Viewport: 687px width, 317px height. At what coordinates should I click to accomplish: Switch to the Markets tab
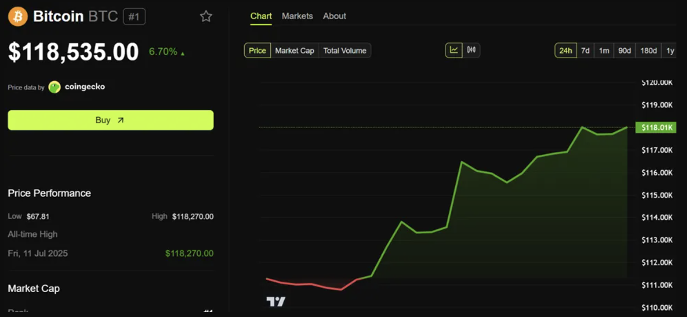pos(297,16)
